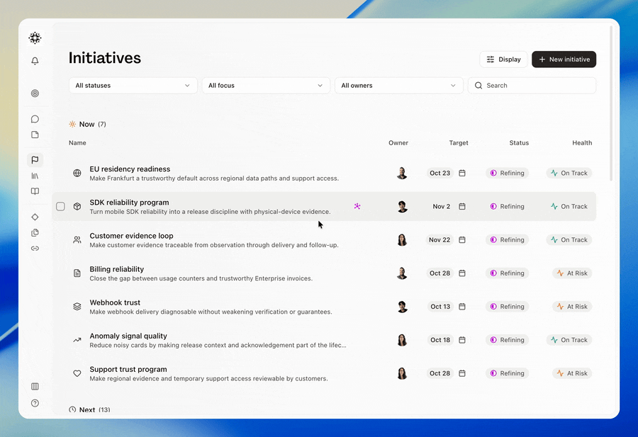Click the people icon for Customer evidence loop

click(77, 240)
